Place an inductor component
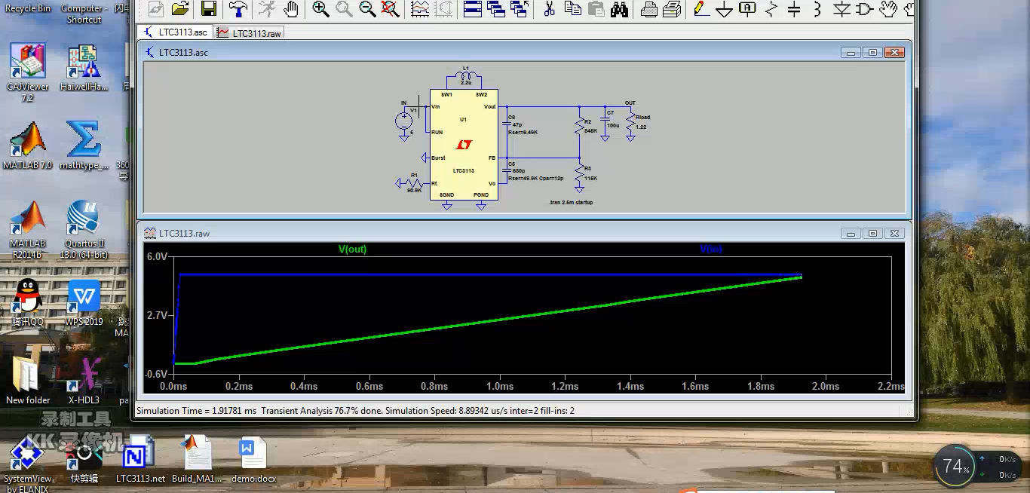Image resolution: width=1030 pixels, height=493 pixels. (817, 9)
